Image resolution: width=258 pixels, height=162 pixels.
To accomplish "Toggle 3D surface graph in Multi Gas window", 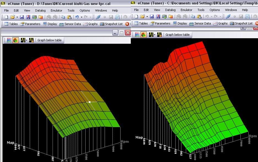I will (15, 40).
